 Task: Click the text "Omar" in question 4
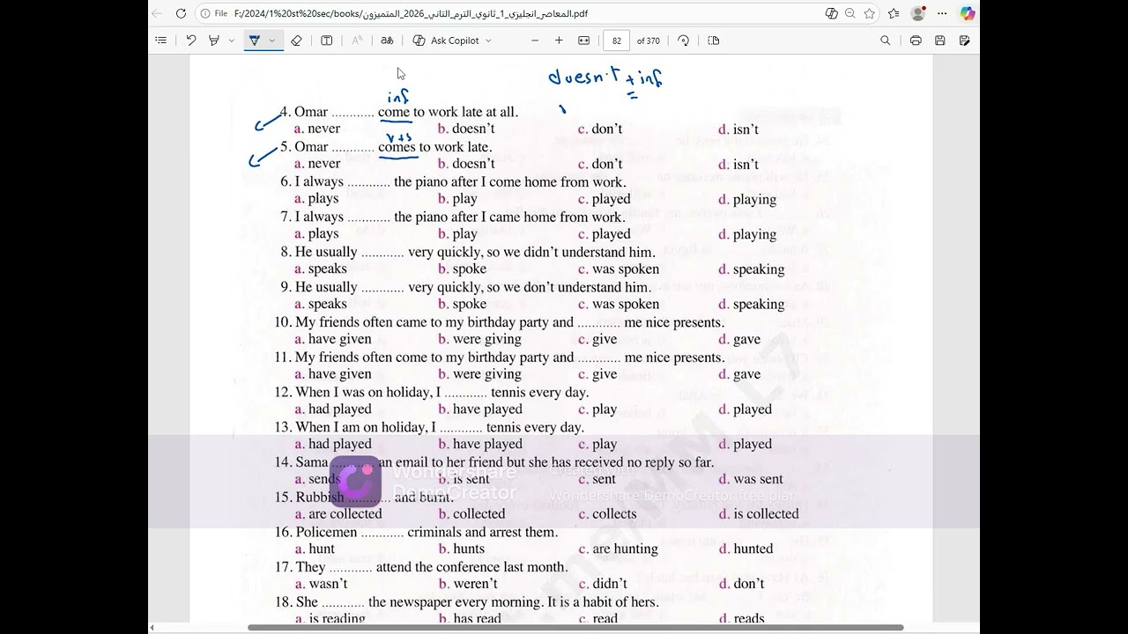(x=311, y=112)
